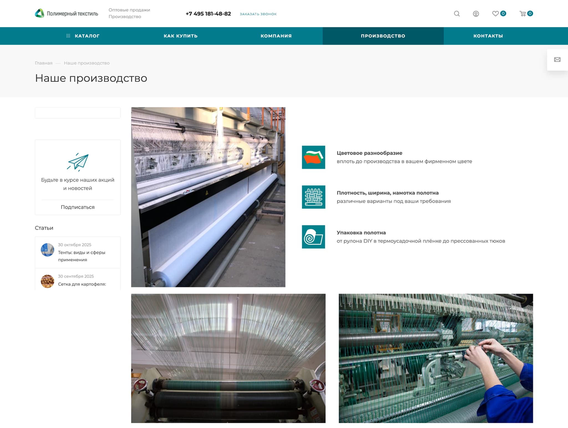This screenshot has height=428, width=568.
Task: Navigate to the Контакты page
Action: pos(488,36)
